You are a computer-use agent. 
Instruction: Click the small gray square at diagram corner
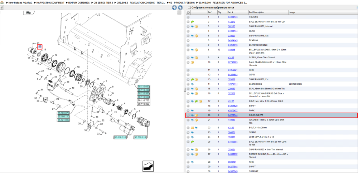[x=179, y=13]
